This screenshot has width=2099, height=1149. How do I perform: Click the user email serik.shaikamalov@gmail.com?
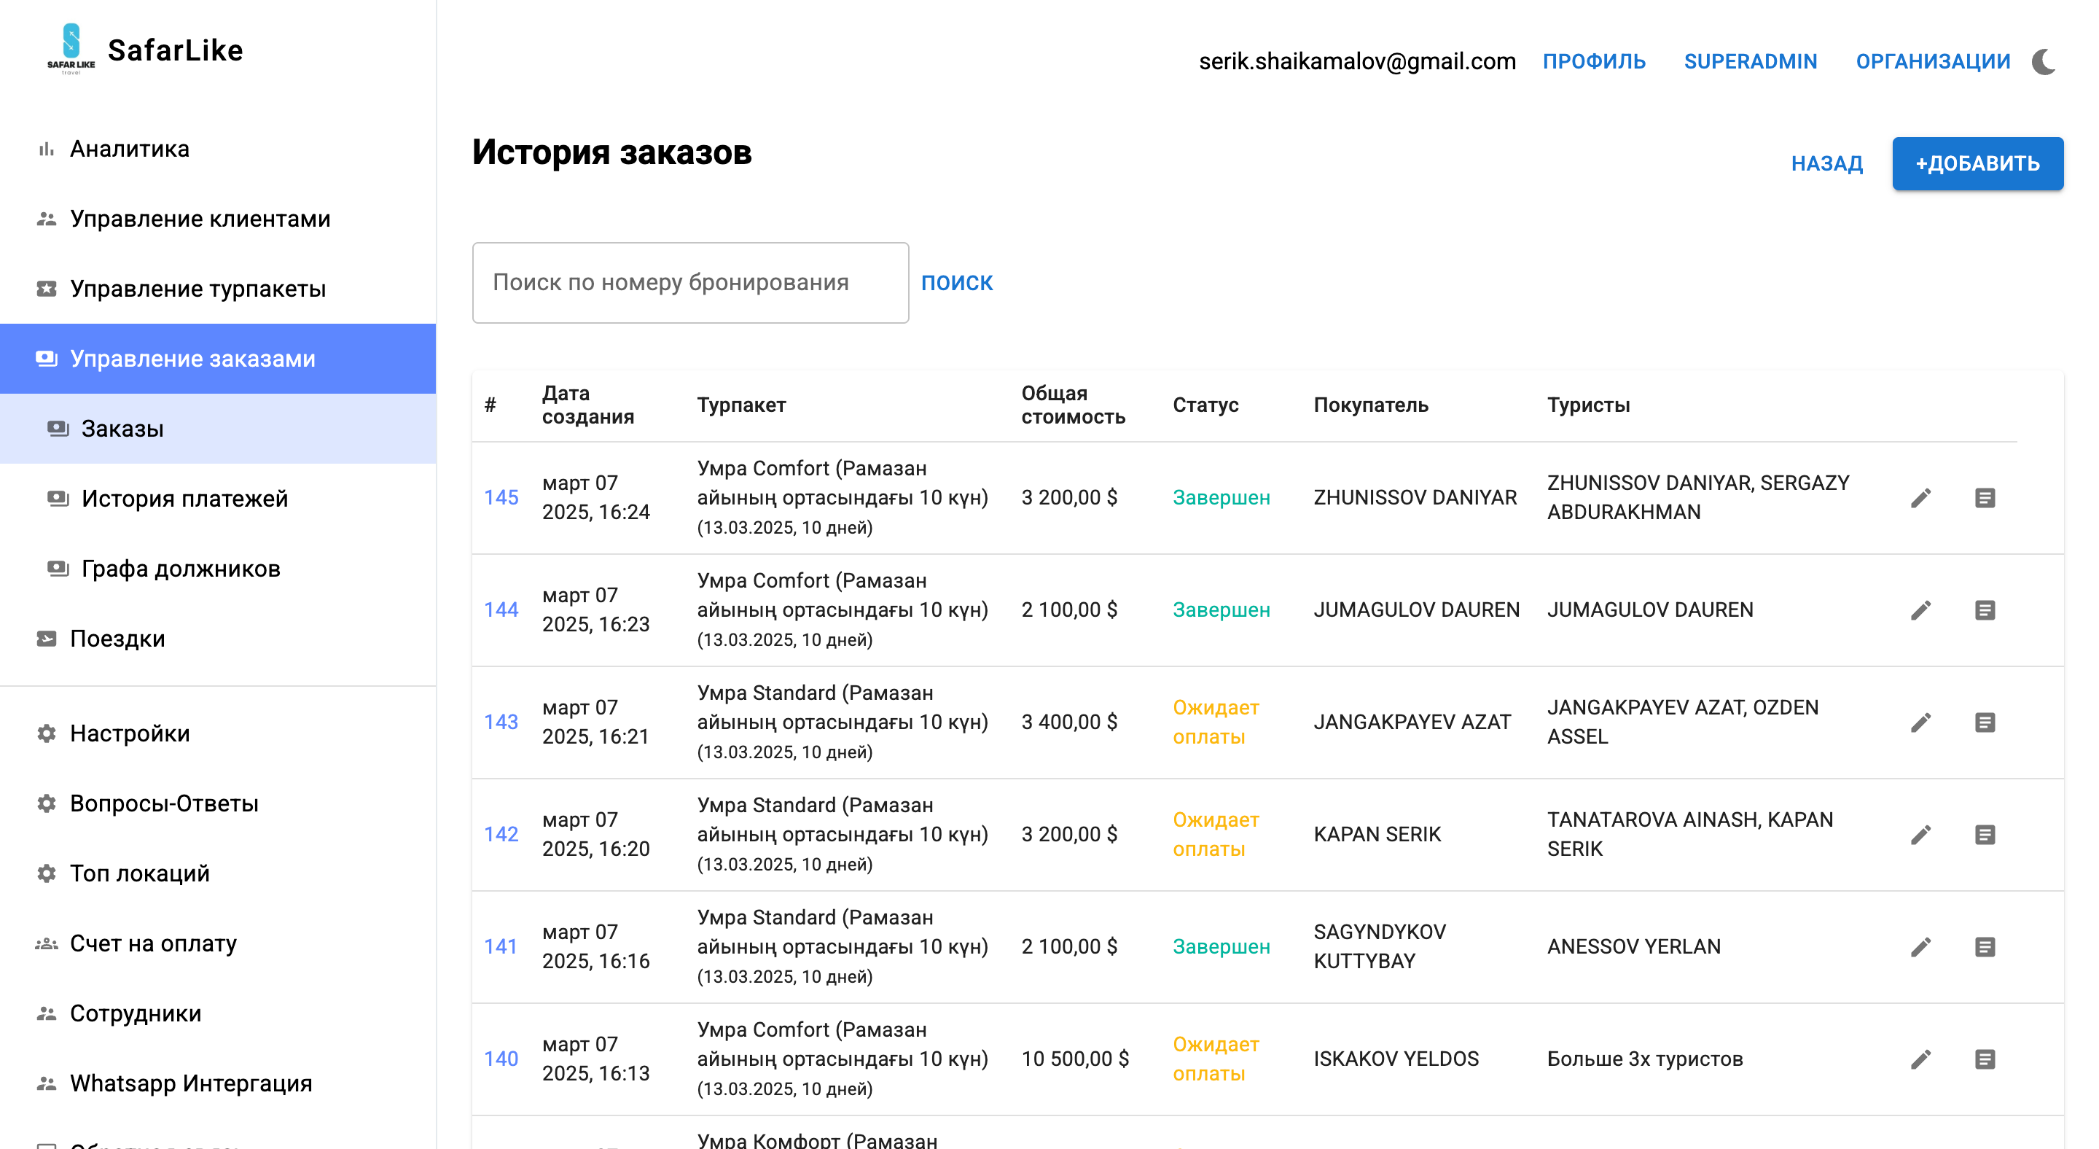1356,61
